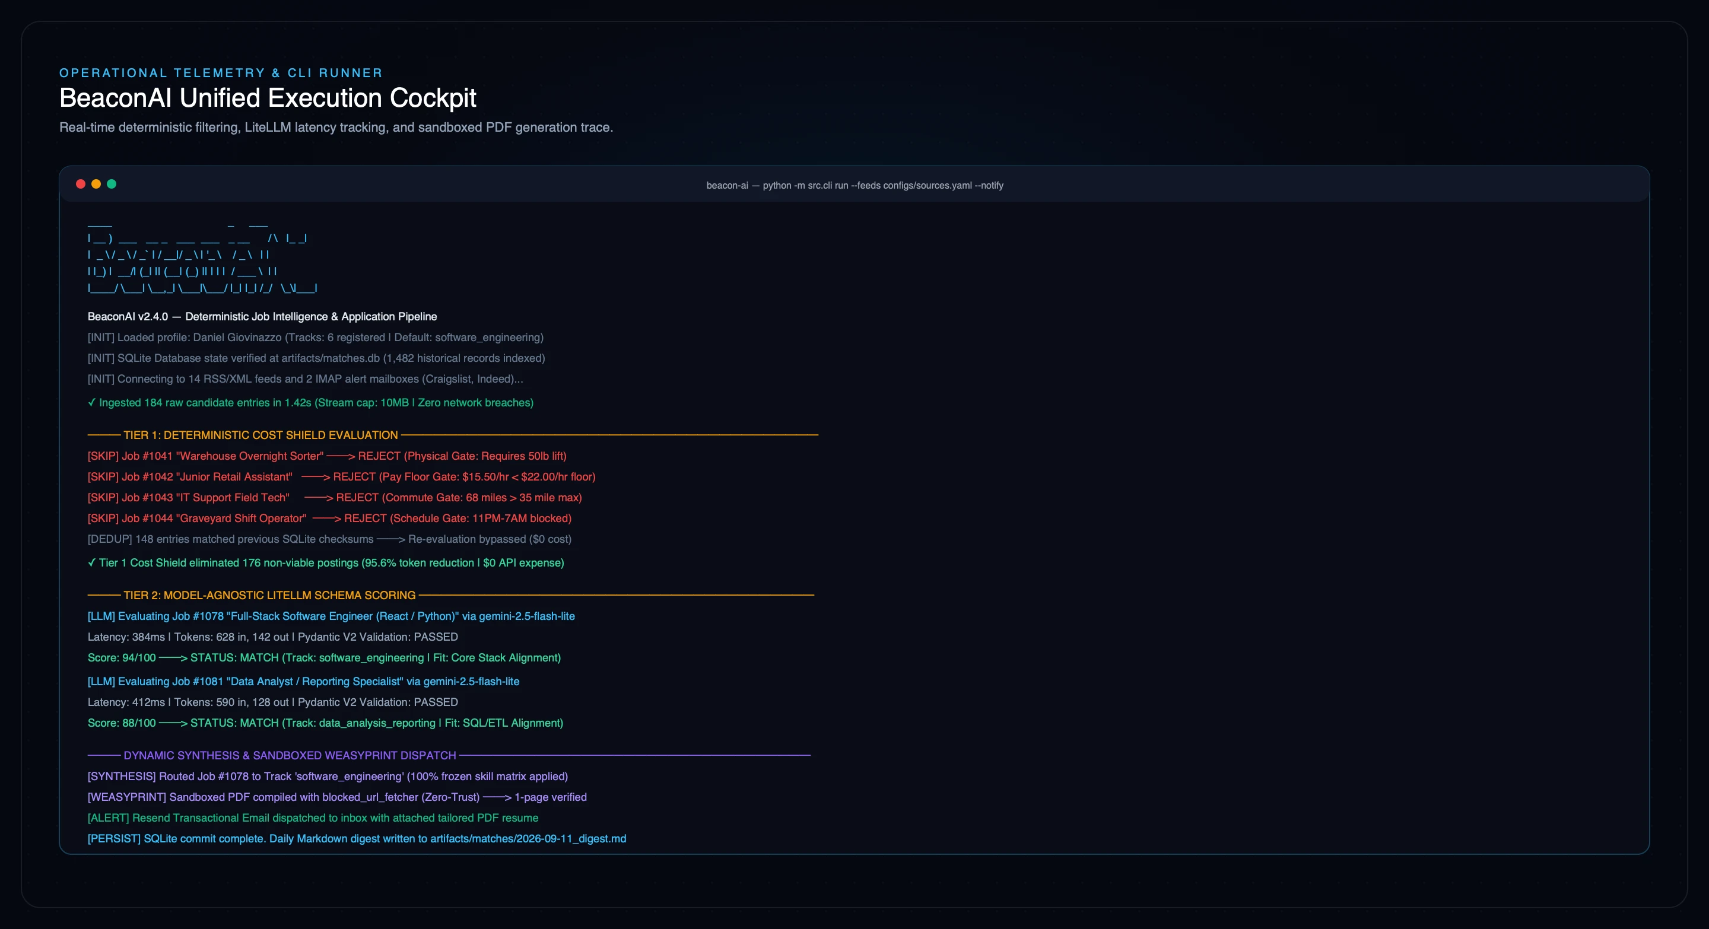Viewport: 1709px width, 929px height.
Task: Click the SQLite Database state verified line
Action: tap(316, 358)
